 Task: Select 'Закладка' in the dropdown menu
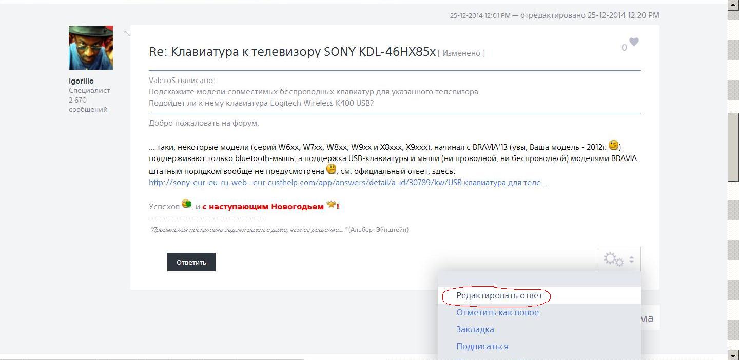click(475, 330)
